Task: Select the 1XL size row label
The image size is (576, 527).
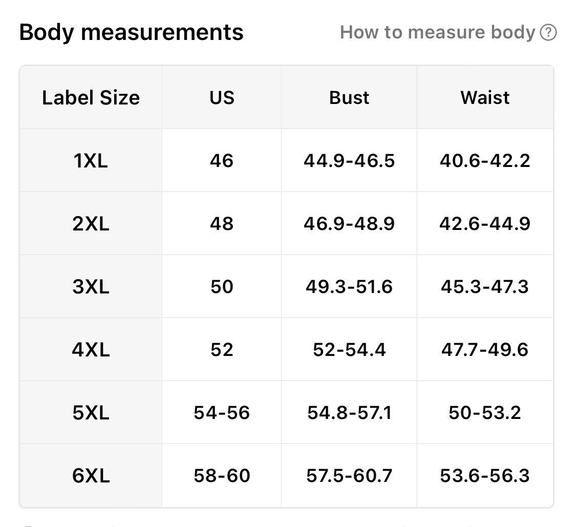Action: click(x=91, y=161)
